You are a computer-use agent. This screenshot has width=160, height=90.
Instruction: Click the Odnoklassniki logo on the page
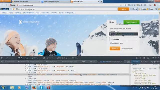coord(29,22)
